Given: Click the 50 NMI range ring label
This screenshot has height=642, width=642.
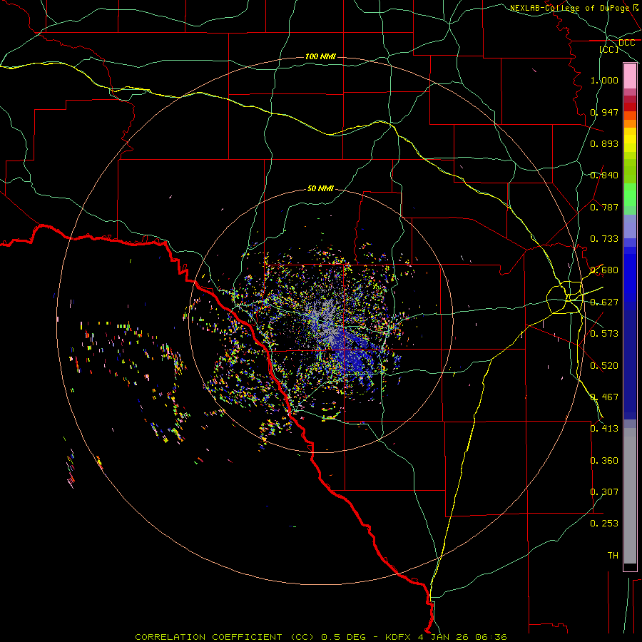Looking at the screenshot, I should pos(320,188).
